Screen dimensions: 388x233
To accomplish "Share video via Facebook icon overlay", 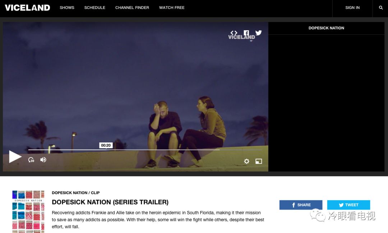I will [246, 33].
